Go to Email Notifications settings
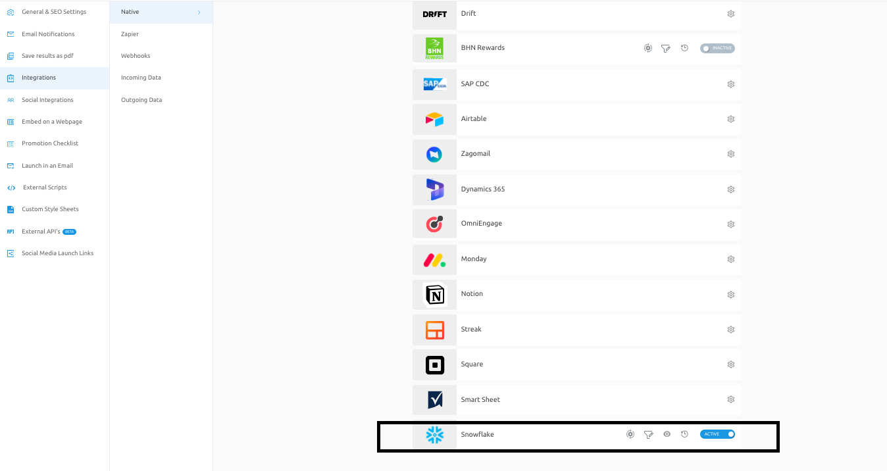 (x=48, y=34)
